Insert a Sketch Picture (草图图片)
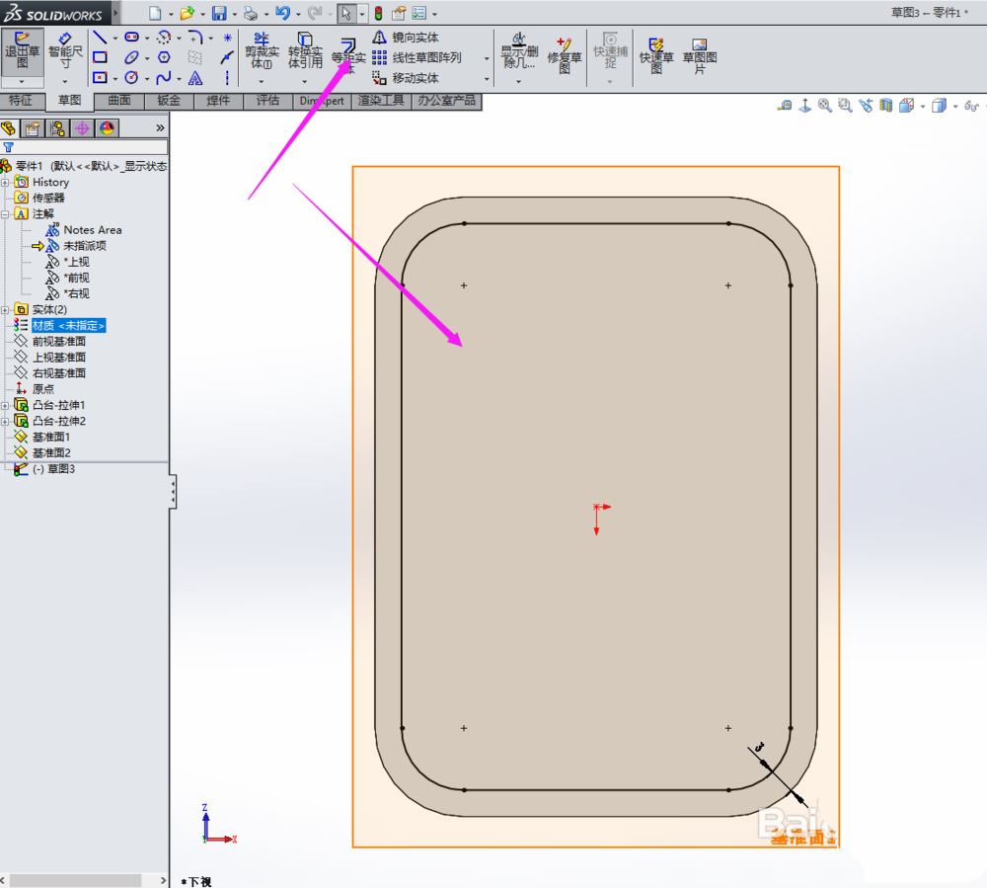Image resolution: width=987 pixels, height=888 pixels. [700, 54]
